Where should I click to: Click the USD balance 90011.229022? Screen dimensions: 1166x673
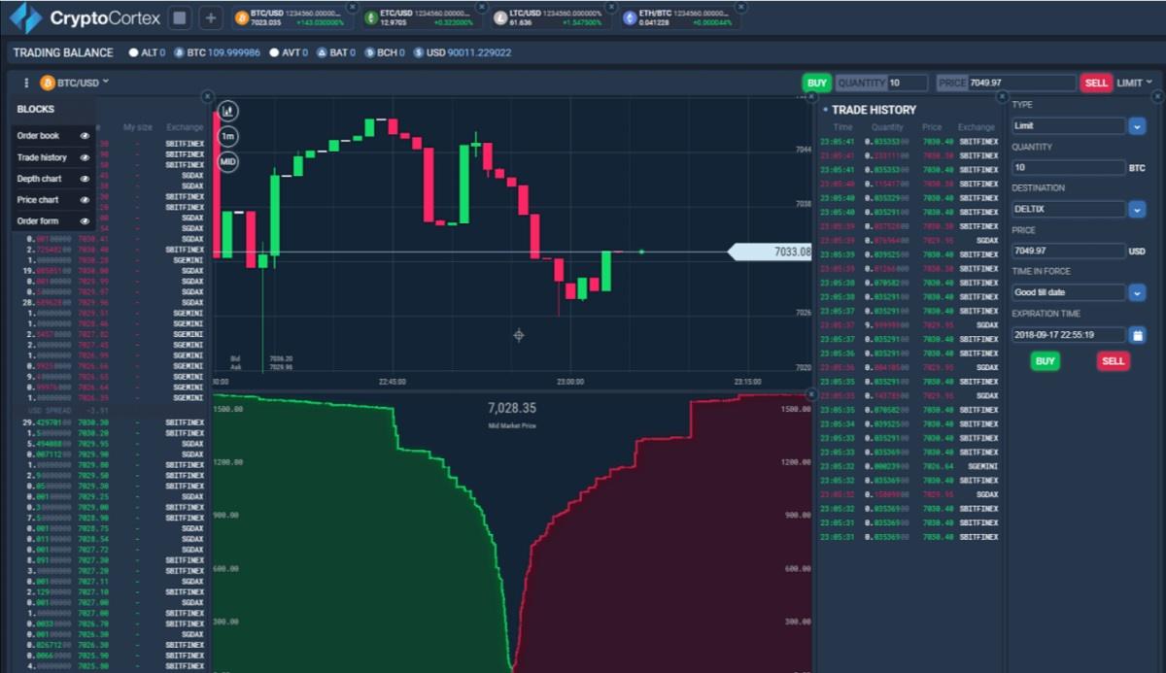[x=463, y=52]
